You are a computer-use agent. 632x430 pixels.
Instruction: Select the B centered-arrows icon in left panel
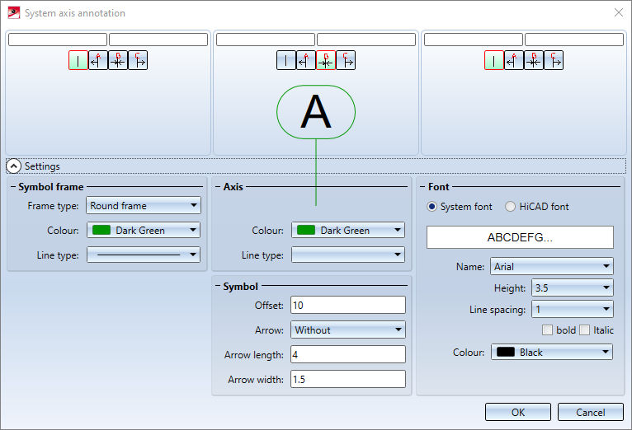point(118,60)
